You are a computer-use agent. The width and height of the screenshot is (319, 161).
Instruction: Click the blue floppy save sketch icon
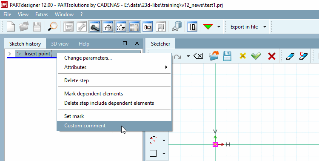tap(227, 56)
